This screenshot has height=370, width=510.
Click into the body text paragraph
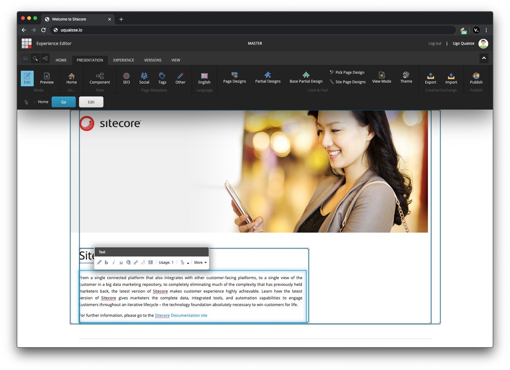coord(191,291)
